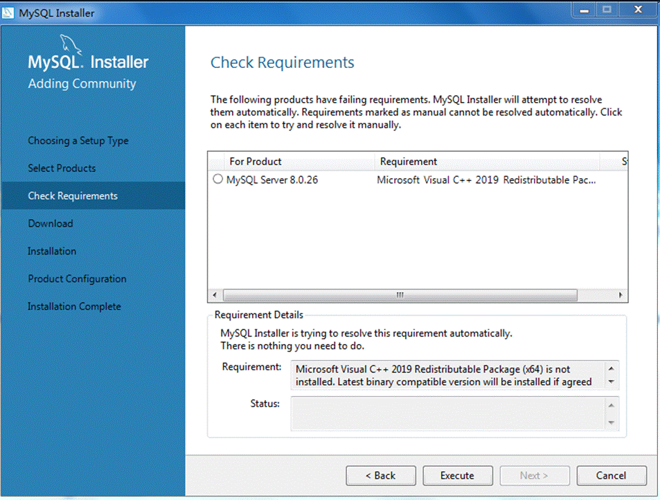
Task: Click down arrow in Requirement text box
Action: point(611,382)
